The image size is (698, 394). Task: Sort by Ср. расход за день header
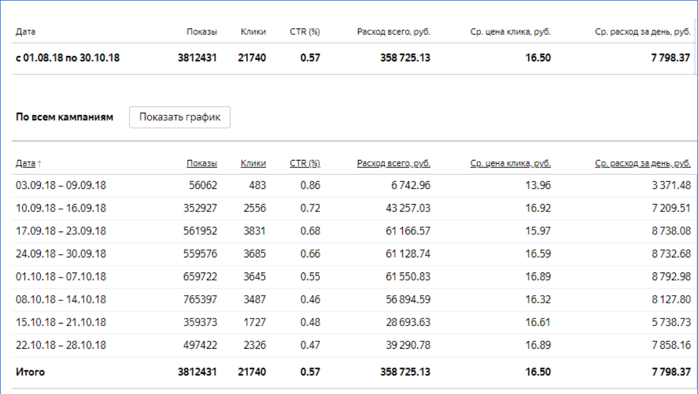click(643, 164)
